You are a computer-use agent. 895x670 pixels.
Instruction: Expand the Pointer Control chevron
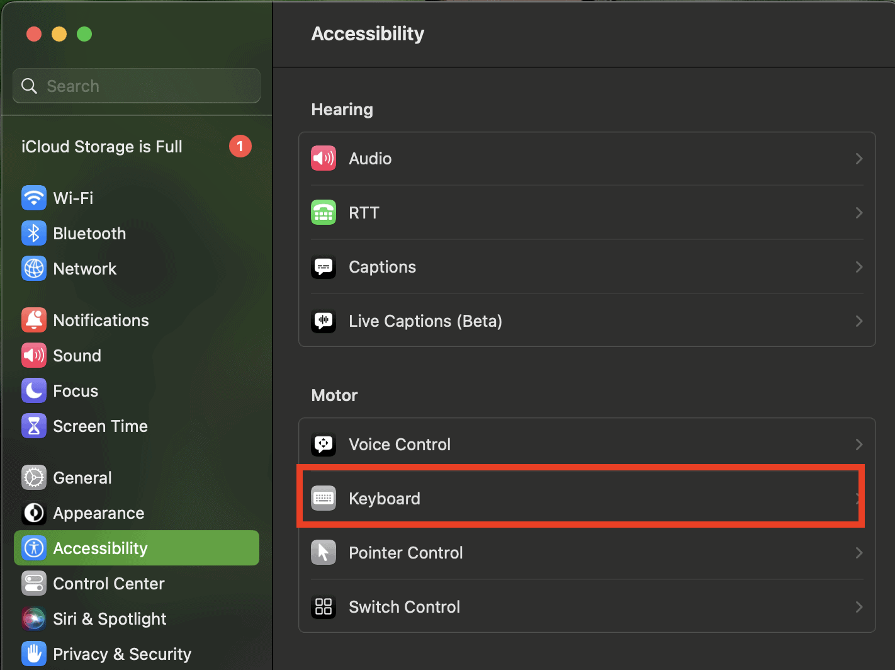pyautogui.click(x=858, y=553)
